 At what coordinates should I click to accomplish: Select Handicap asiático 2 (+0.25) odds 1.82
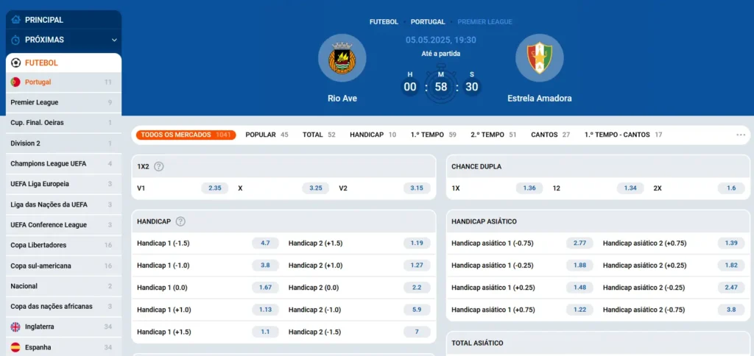pos(731,266)
